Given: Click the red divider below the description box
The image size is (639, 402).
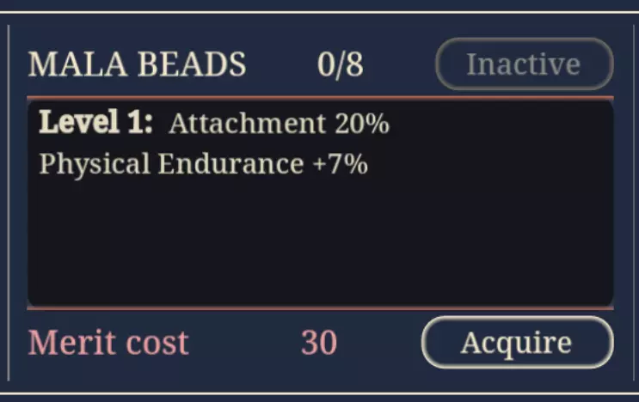Looking at the screenshot, I should tap(320, 307).
